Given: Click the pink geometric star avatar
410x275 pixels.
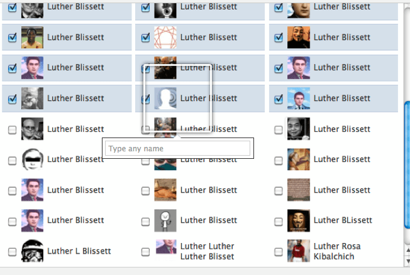Looking at the screenshot, I should (165, 38).
